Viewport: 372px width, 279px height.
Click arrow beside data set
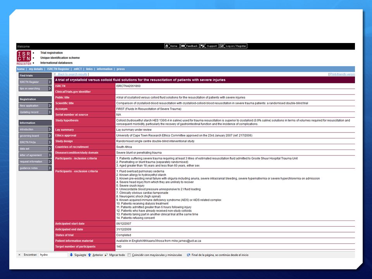[50, 149]
